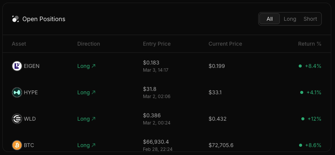Click the Direction column header
The height and width of the screenshot is (155, 335).
click(x=88, y=44)
